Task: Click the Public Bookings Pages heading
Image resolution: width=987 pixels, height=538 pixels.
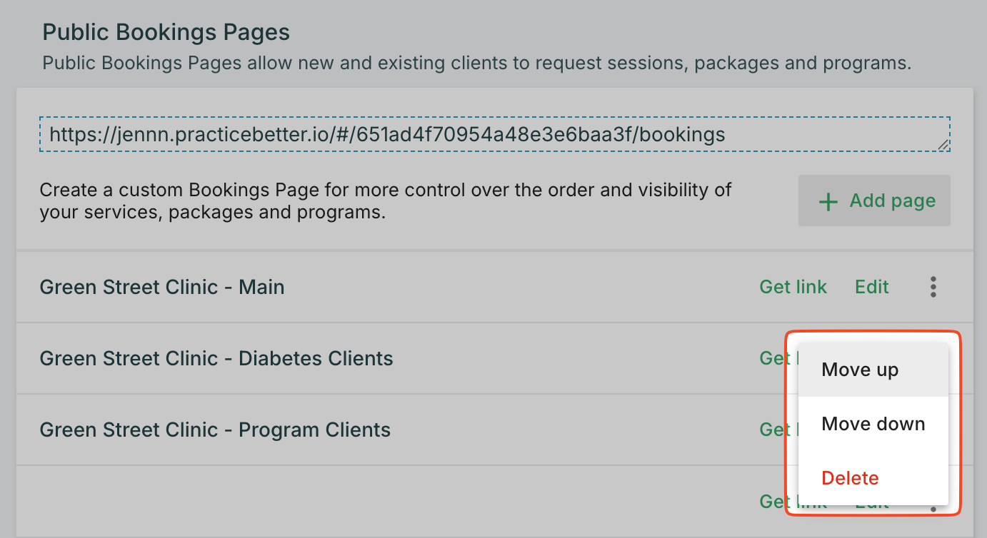Action: pyautogui.click(x=166, y=32)
